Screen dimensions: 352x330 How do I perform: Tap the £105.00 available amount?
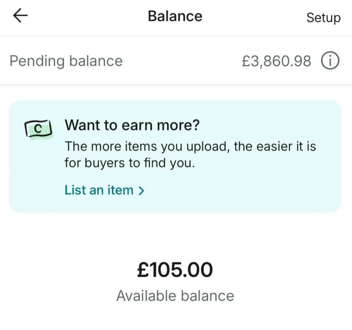[175, 270]
